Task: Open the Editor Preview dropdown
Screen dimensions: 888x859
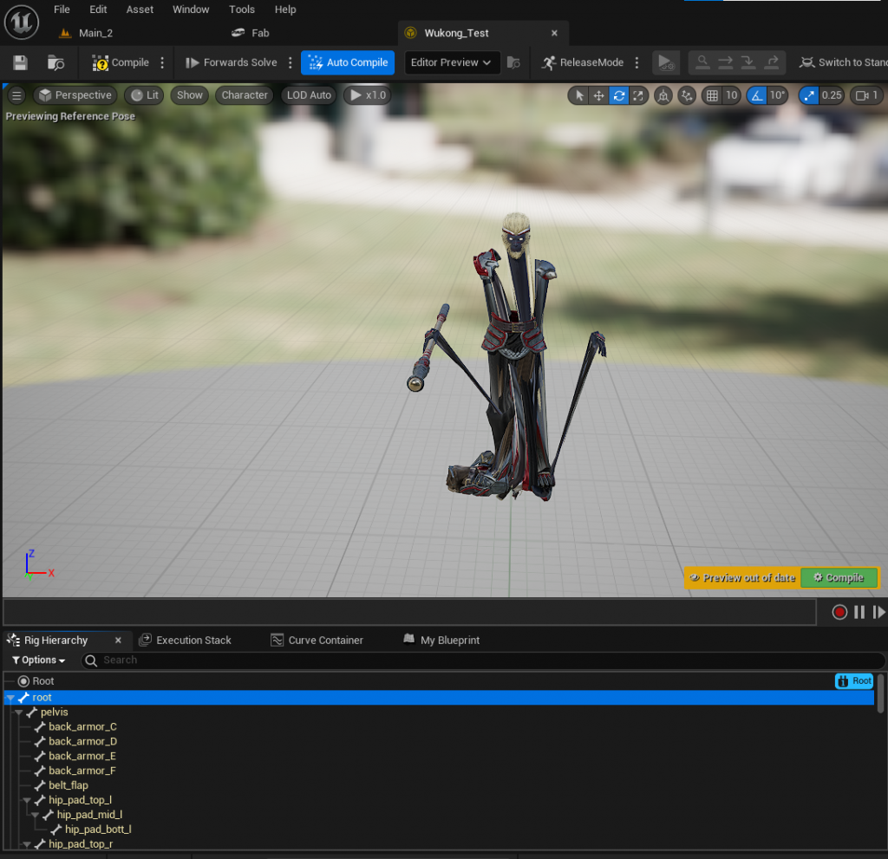Action: pos(451,62)
